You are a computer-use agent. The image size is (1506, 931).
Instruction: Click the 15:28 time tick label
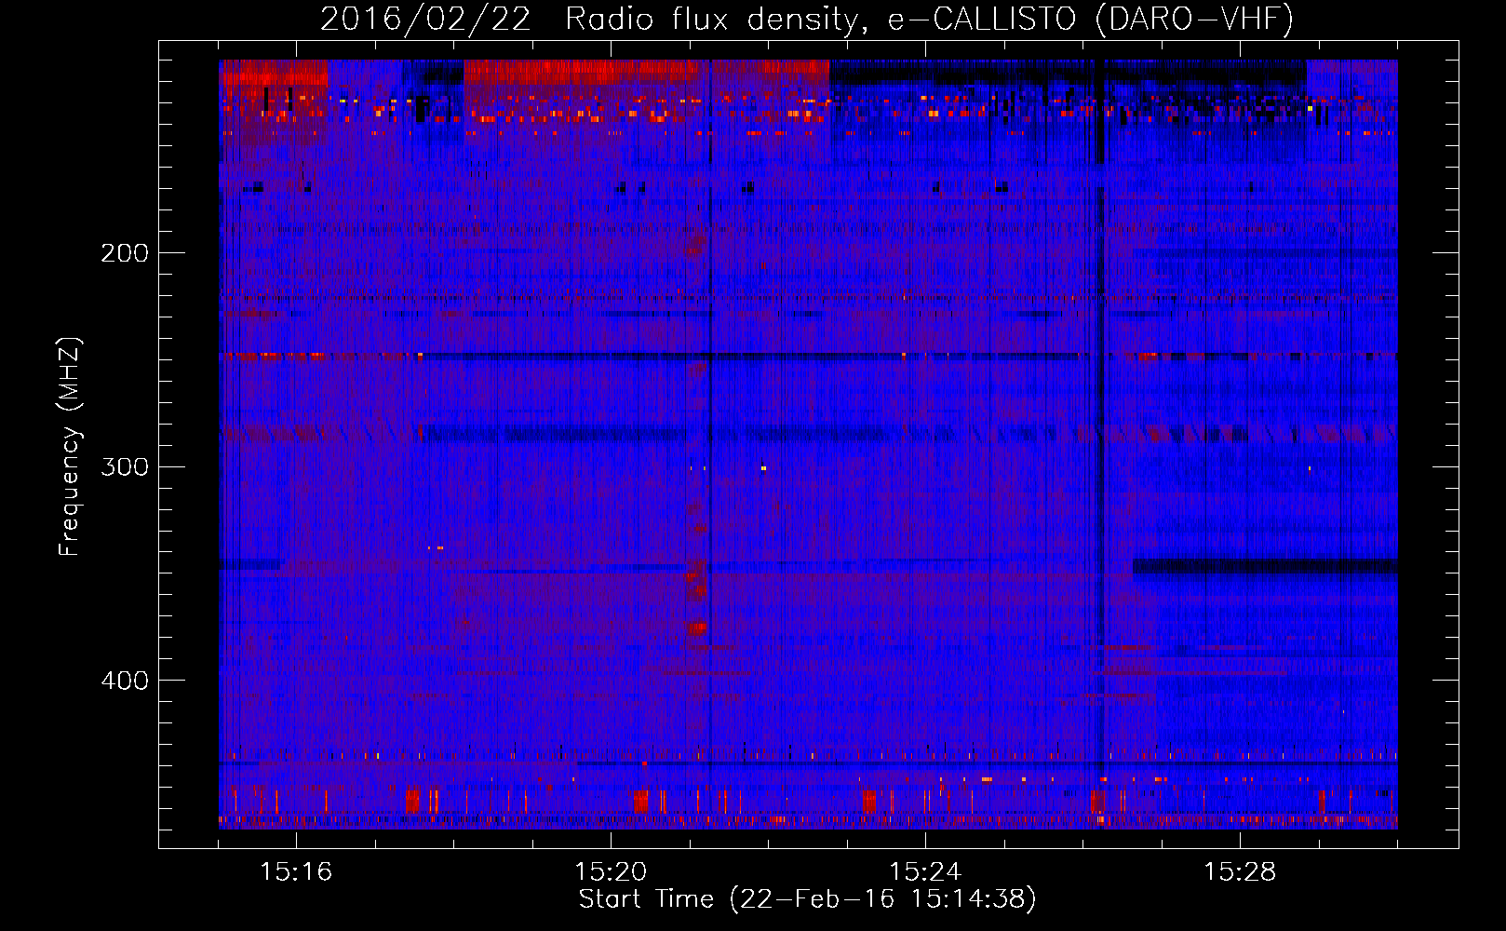tap(1240, 872)
